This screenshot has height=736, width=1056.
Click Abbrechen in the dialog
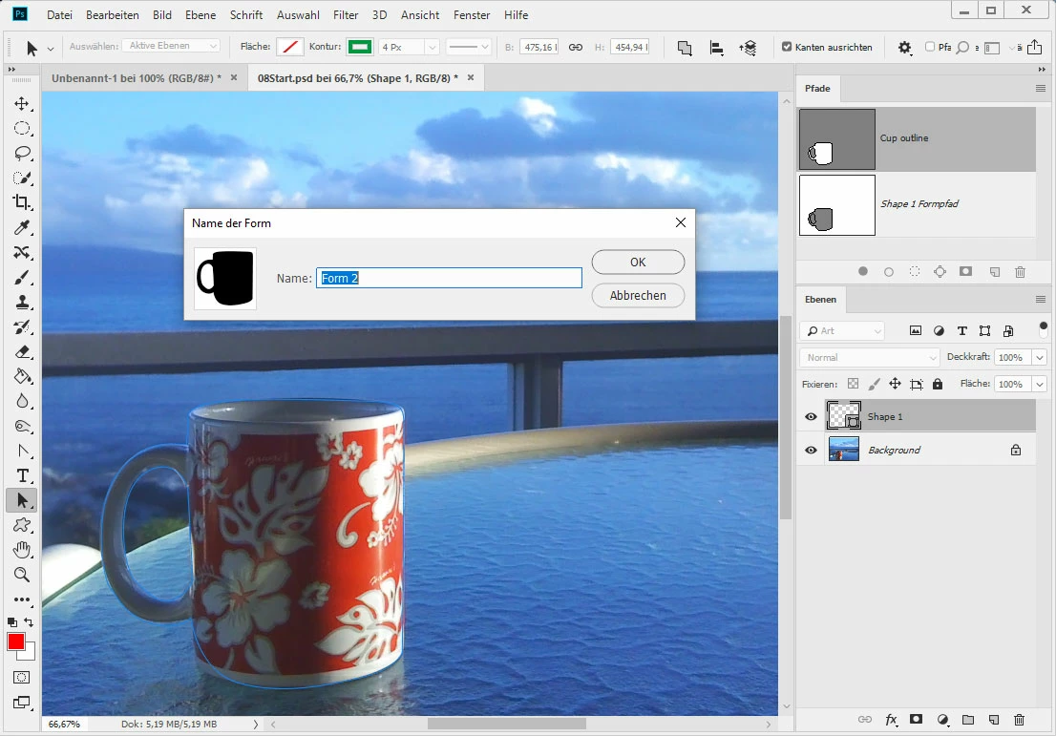[x=638, y=295]
